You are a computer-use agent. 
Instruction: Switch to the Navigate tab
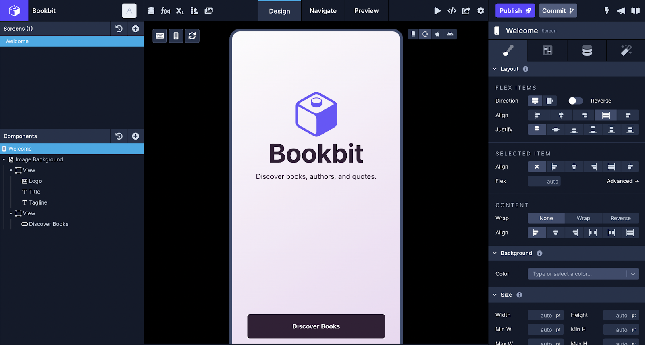[x=323, y=11]
